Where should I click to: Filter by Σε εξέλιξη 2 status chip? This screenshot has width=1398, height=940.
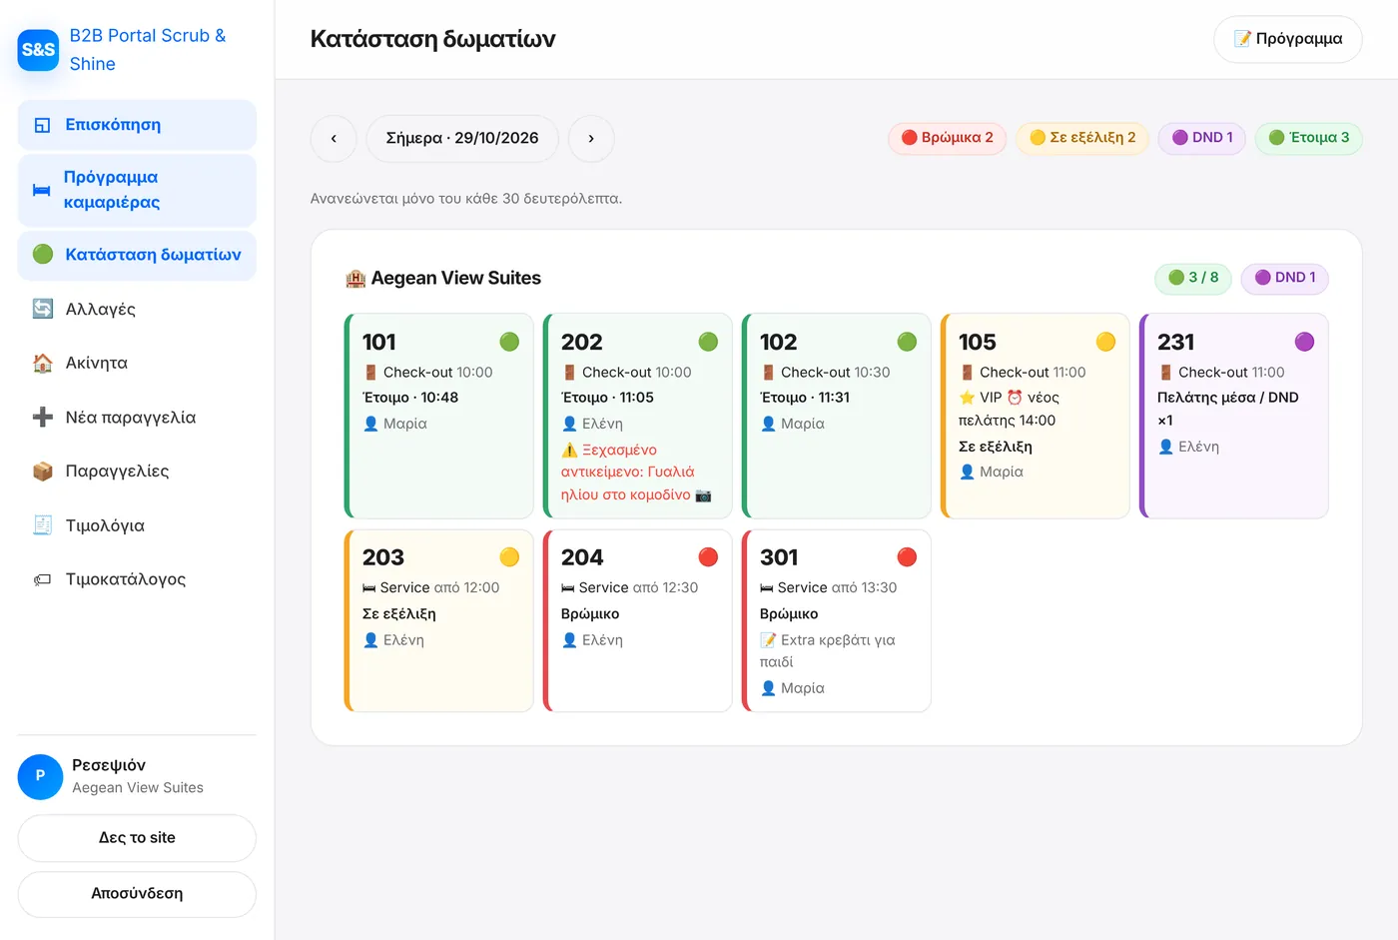point(1082,138)
